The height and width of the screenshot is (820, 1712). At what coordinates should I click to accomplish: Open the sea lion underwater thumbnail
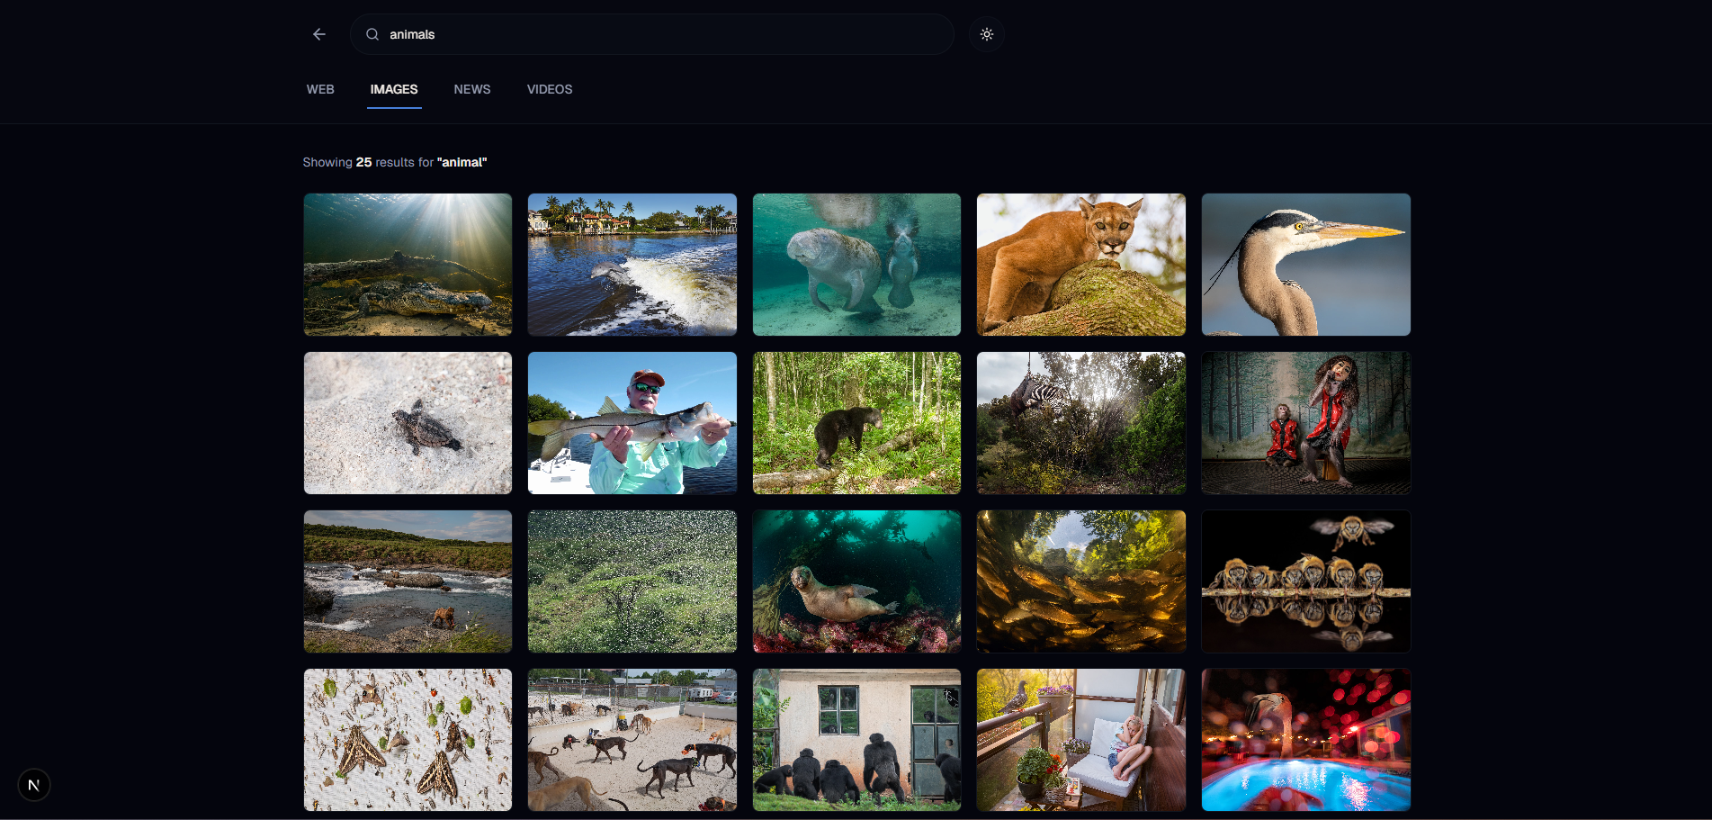point(856,581)
